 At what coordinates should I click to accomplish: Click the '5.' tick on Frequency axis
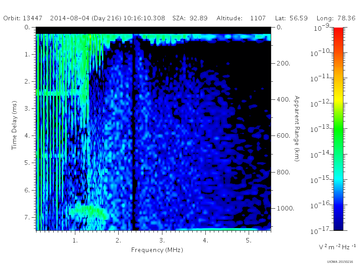click(x=249, y=240)
